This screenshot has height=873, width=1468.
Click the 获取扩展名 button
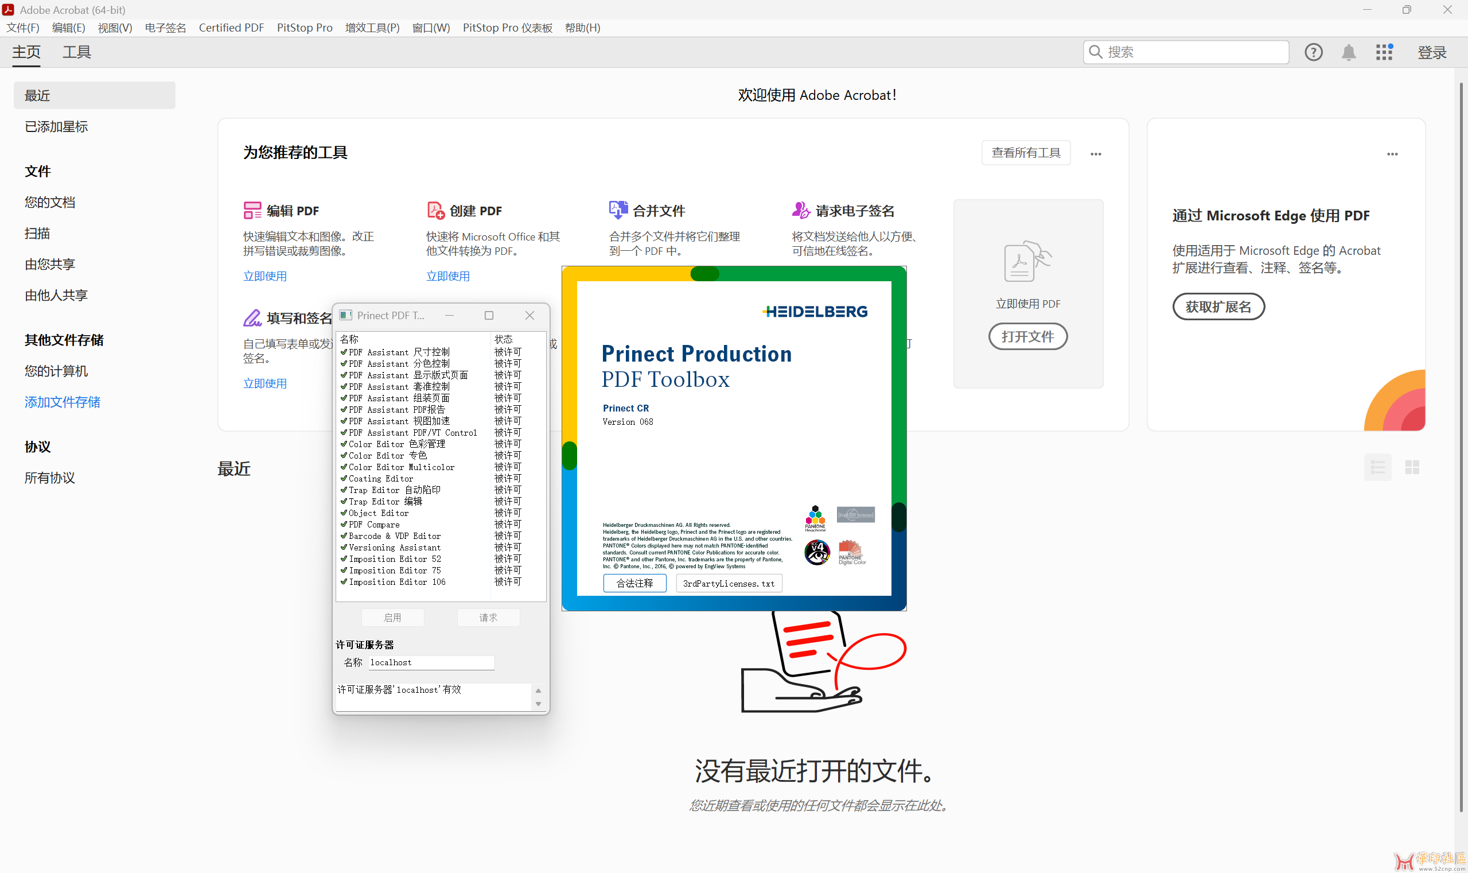[x=1218, y=306]
